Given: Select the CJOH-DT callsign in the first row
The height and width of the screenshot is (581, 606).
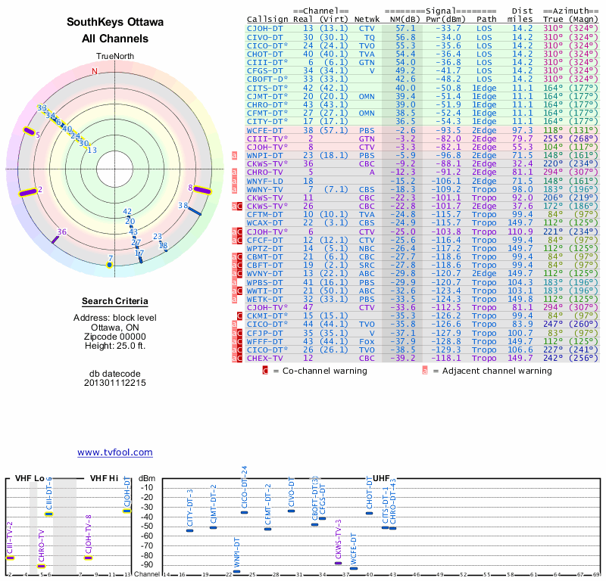Looking at the screenshot, I should point(266,28).
